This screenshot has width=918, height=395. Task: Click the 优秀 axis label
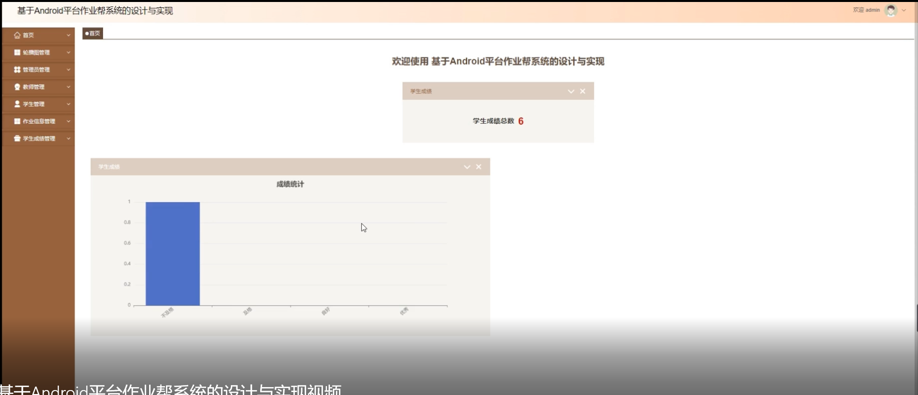[x=404, y=311]
